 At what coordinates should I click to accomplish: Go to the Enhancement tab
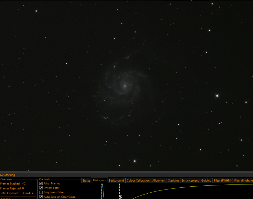point(190,180)
